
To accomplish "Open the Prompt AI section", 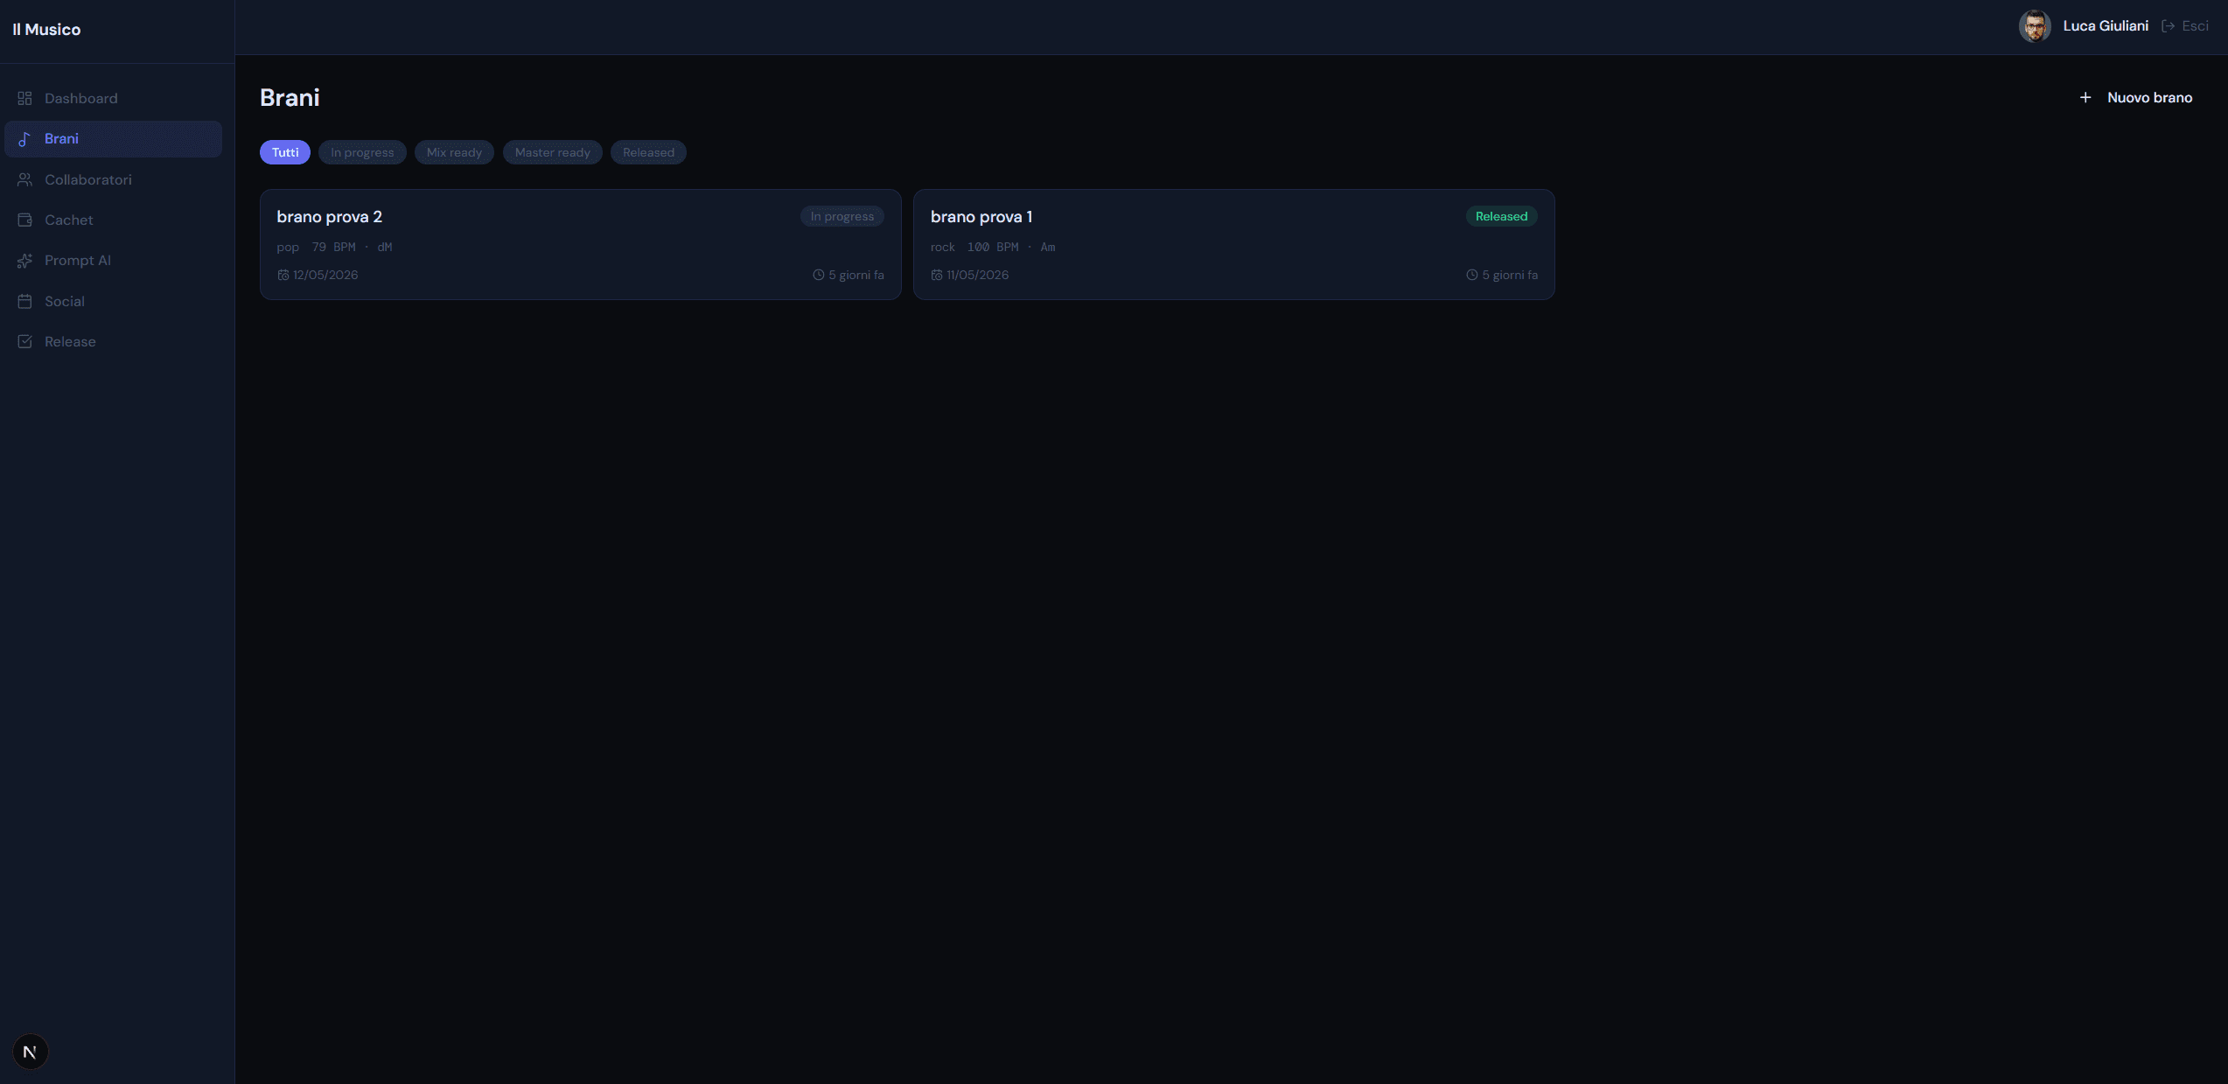I will pyautogui.click(x=113, y=261).
